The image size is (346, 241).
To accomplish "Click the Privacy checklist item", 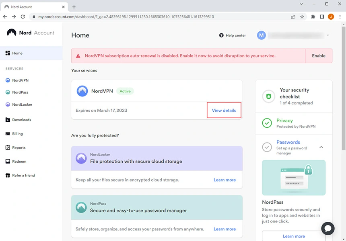I will (x=284, y=120).
